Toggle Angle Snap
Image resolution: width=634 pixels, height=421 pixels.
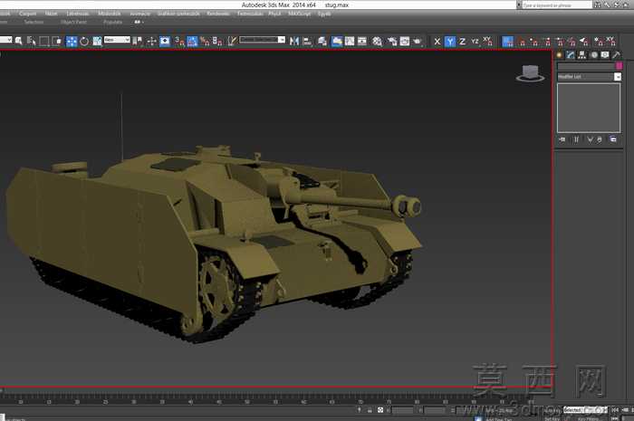tap(192, 42)
